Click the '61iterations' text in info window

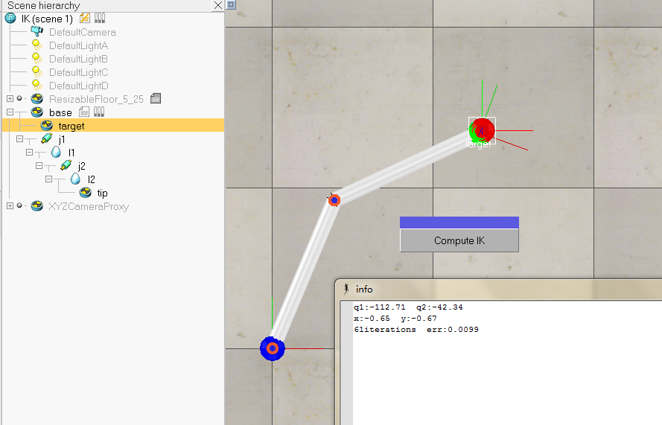pos(385,329)
